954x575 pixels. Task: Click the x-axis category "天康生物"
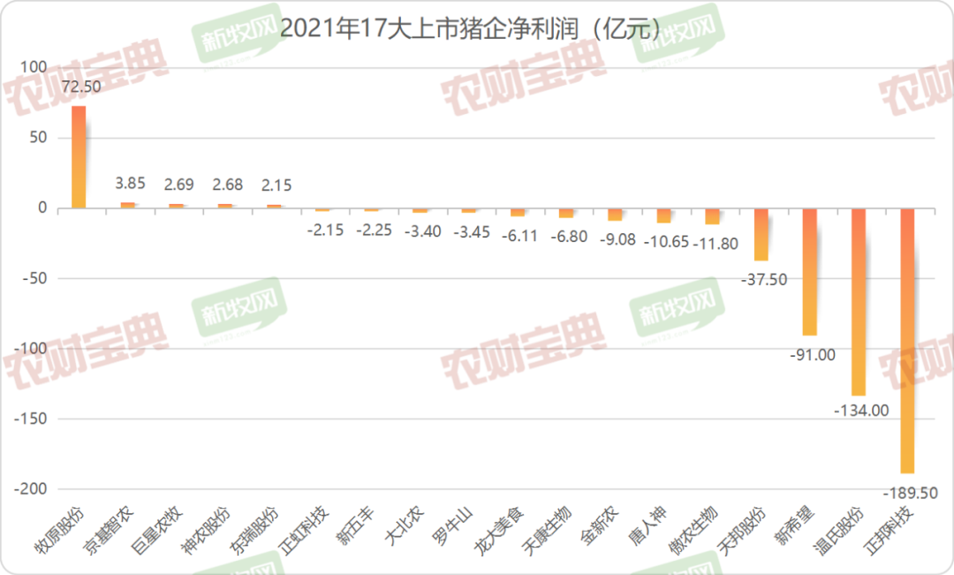pyautogui.click(x=547, y=531)
